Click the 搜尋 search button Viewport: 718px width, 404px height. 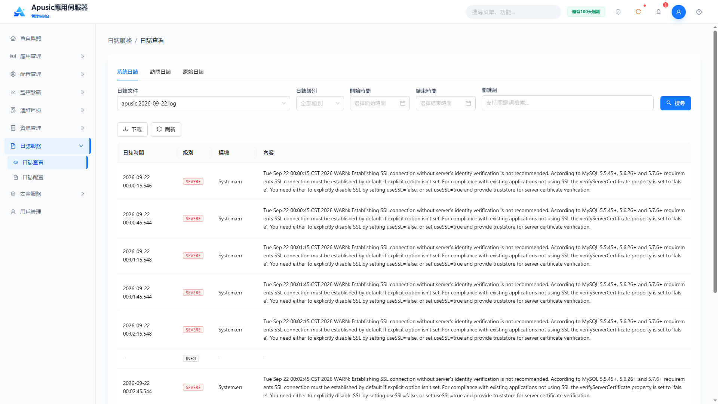pos(675,103)
